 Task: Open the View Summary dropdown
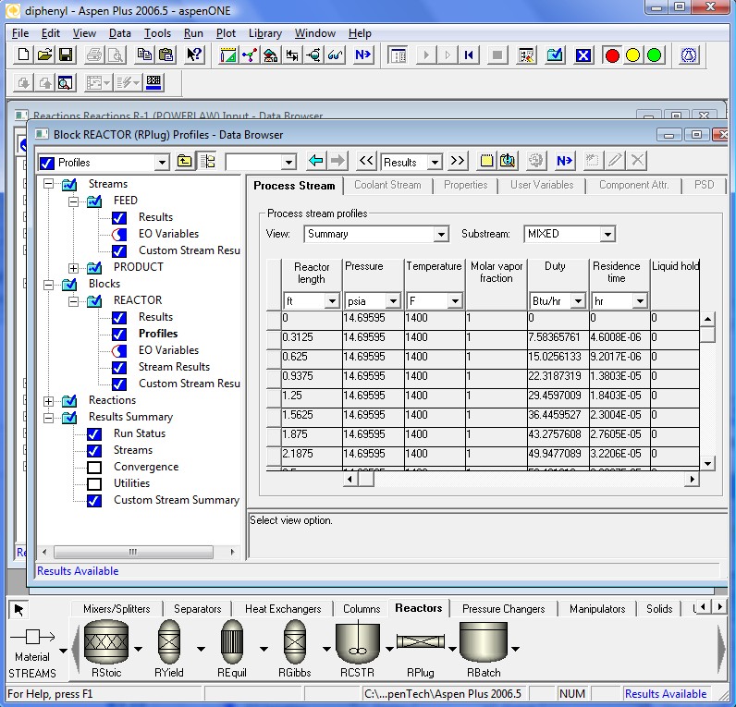(440, 235)
